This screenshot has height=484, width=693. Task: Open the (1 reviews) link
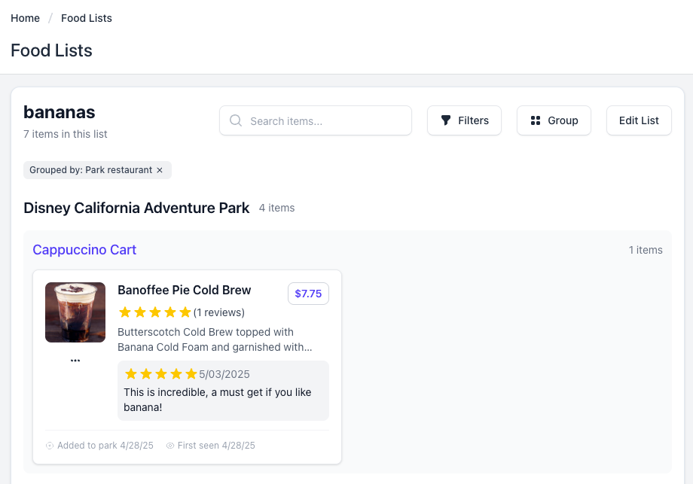pyautogui.click(x=219, y=312)
